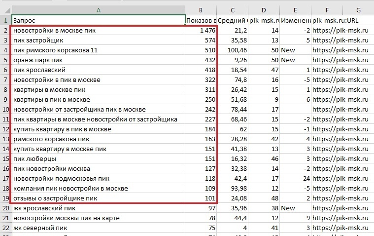The image size is (374, 236).
Task: Select column D header
Action: pos(264,10)
